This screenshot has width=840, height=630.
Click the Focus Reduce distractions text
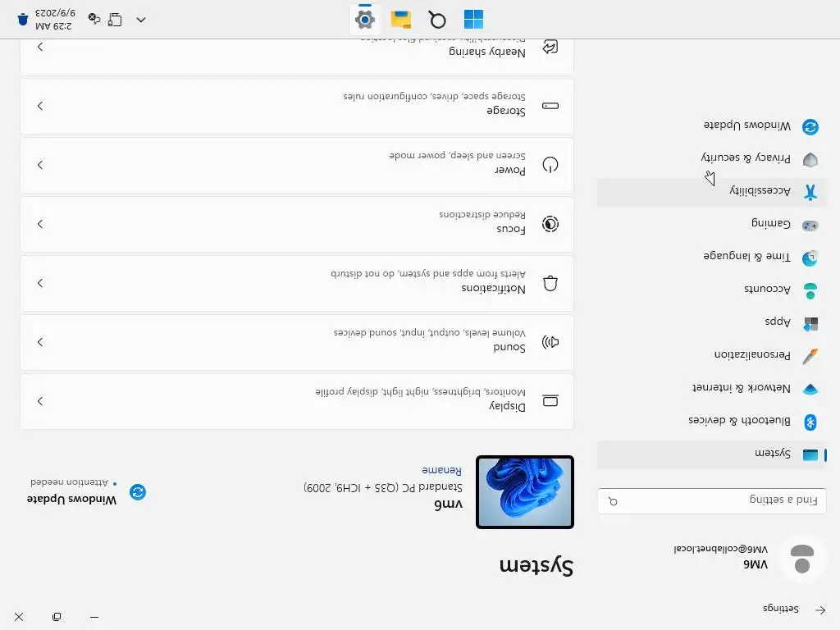[x=482, y=214]
